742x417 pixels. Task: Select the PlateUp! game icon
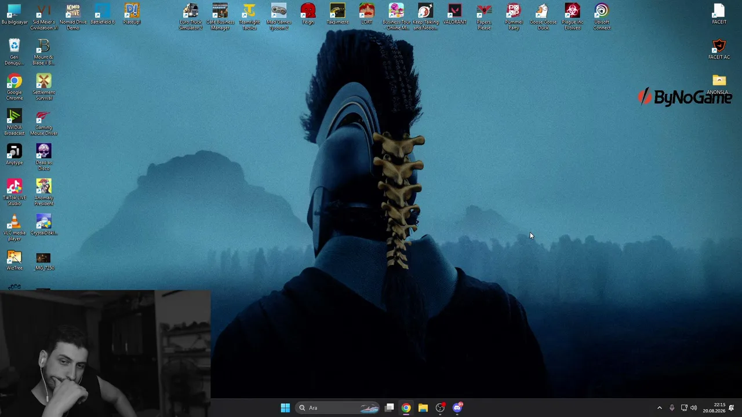tap(132, 14)
